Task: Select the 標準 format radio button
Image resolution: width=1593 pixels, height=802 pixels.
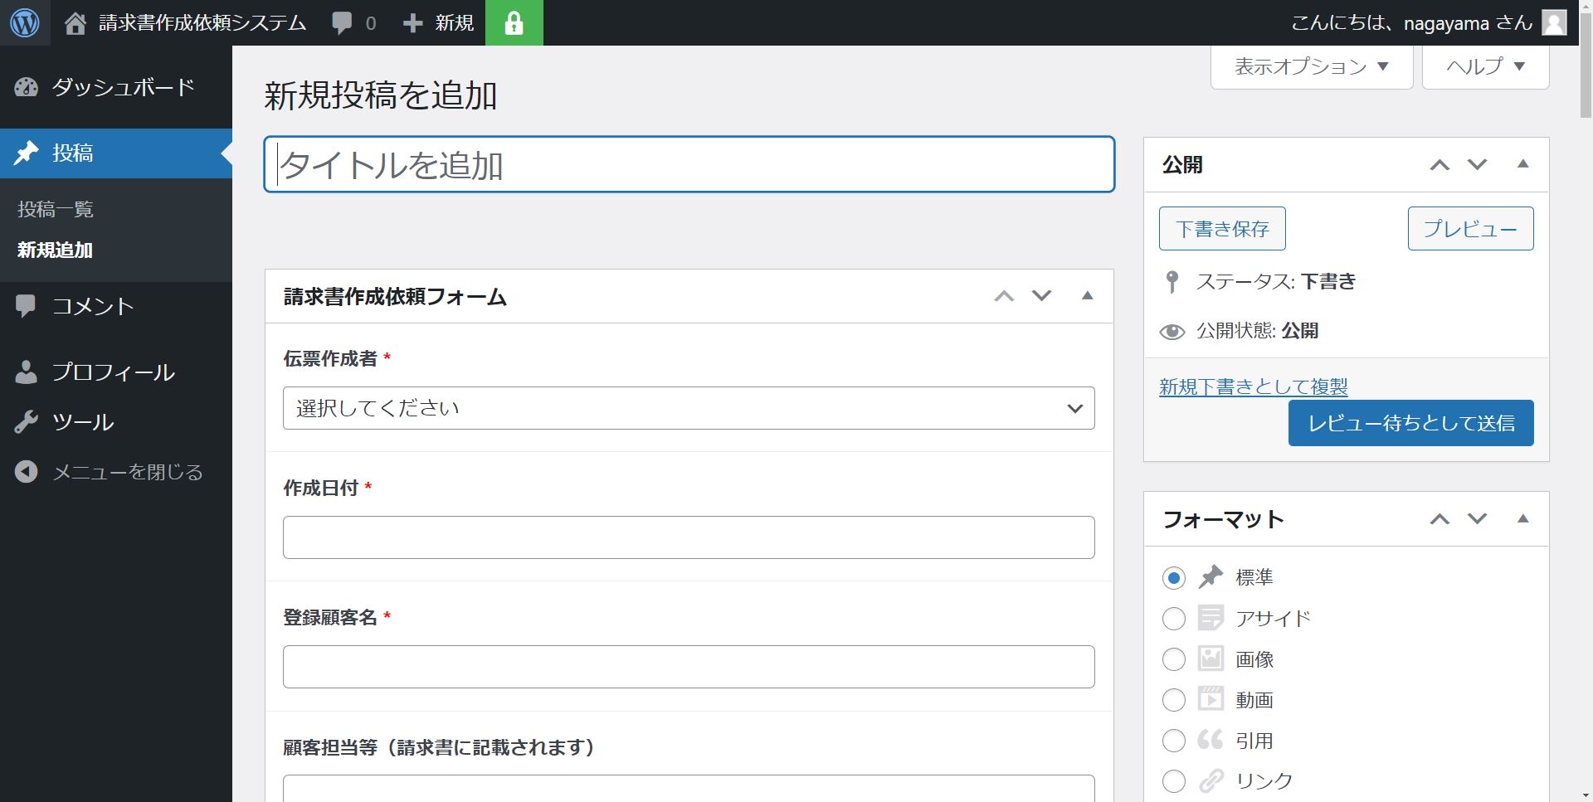Action: [1173, 578]
